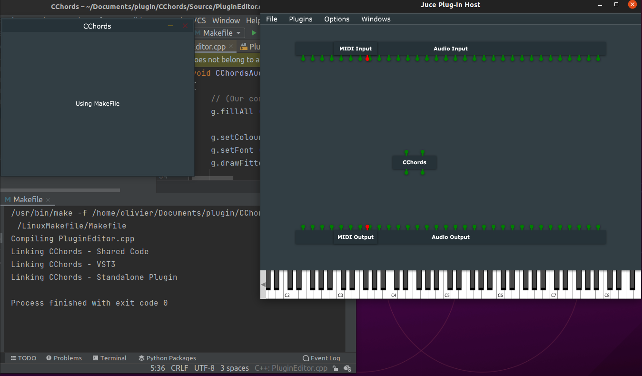
Task: Click the C++: PluginEditor.cpp status entry
Action: (x=291, y=368)
